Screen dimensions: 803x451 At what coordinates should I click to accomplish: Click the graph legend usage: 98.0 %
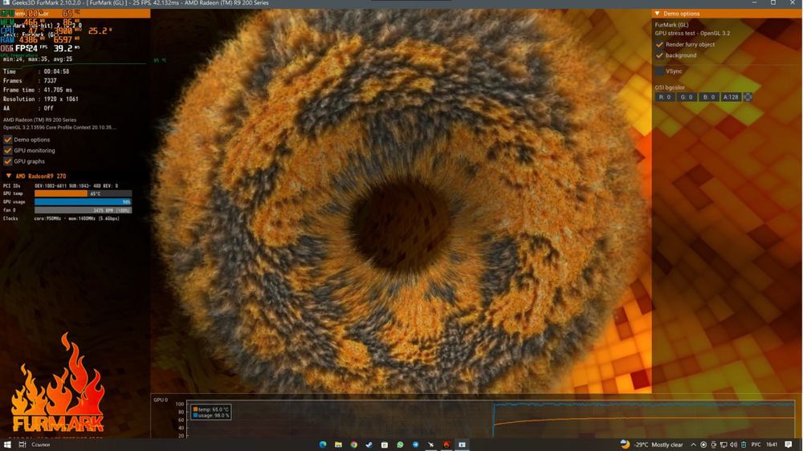pos(210,416)
